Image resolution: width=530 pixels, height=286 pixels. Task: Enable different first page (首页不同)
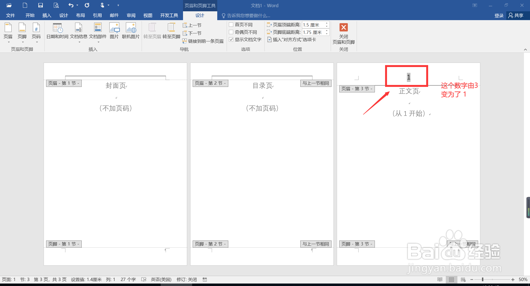click(x=231, y=24)
